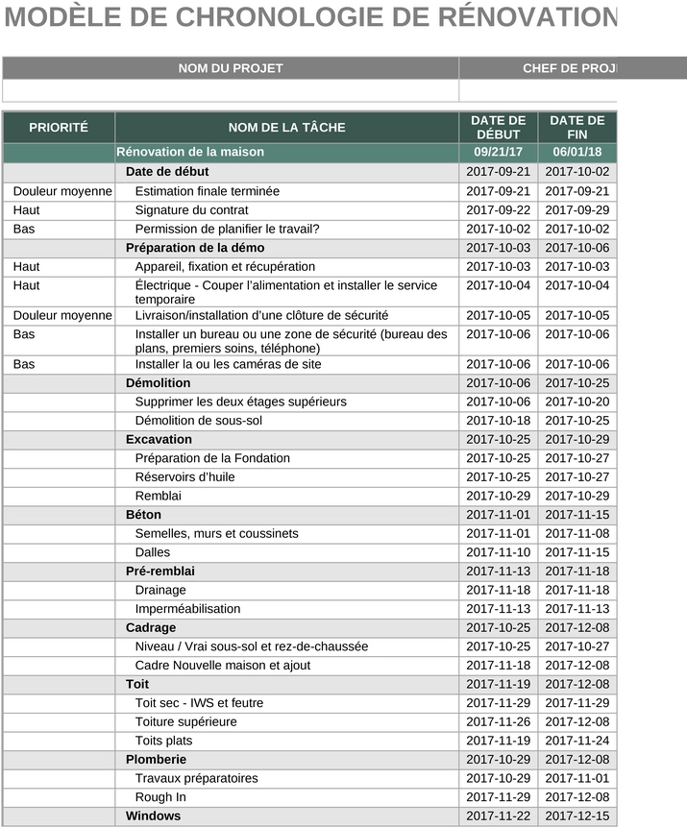Click the 09/21/17 start date cell
Image resolution: width=687 pixels, height=828 pixels.
coord(498,152)
